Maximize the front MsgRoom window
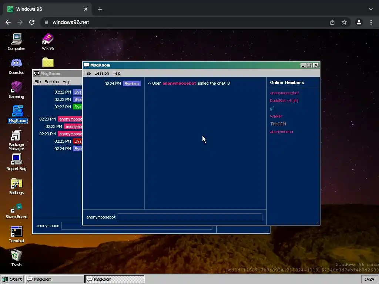379x284 pixels. click(x=309, y=65)
